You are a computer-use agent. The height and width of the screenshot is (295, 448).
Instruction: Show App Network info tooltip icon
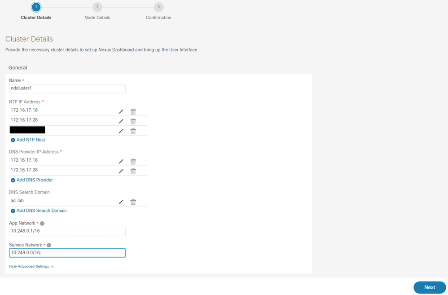coord(42,224)
